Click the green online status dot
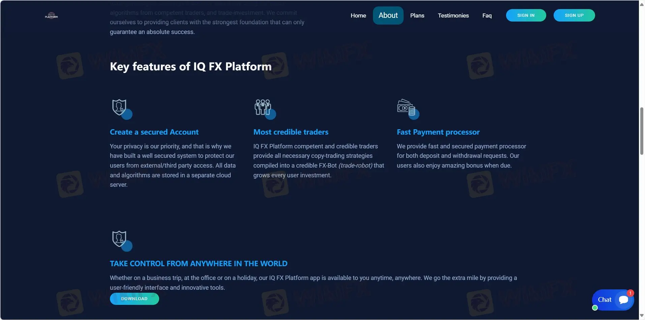Viewport: 645px width, 320px height. 595,308
